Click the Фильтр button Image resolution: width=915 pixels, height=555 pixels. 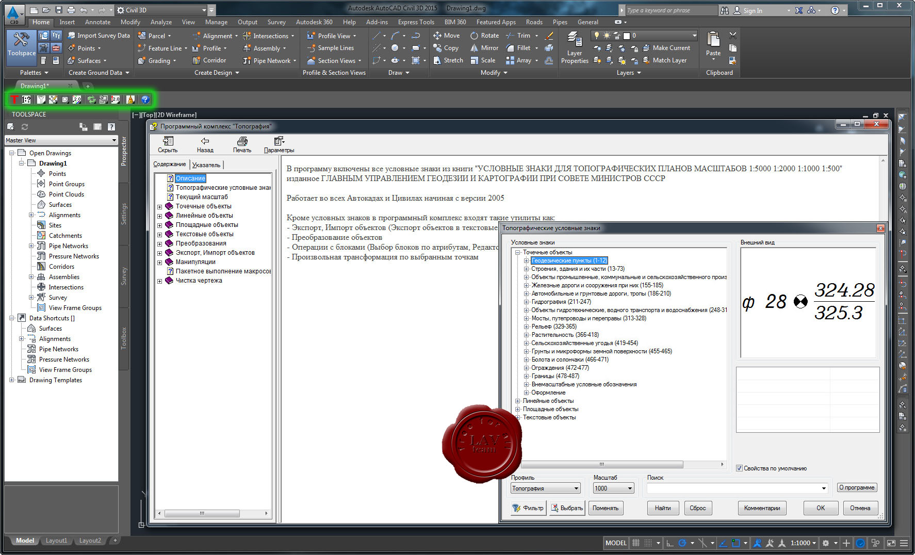[528, 508]
